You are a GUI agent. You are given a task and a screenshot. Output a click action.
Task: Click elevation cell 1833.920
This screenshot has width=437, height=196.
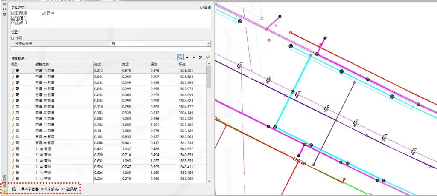pos(192,119)
